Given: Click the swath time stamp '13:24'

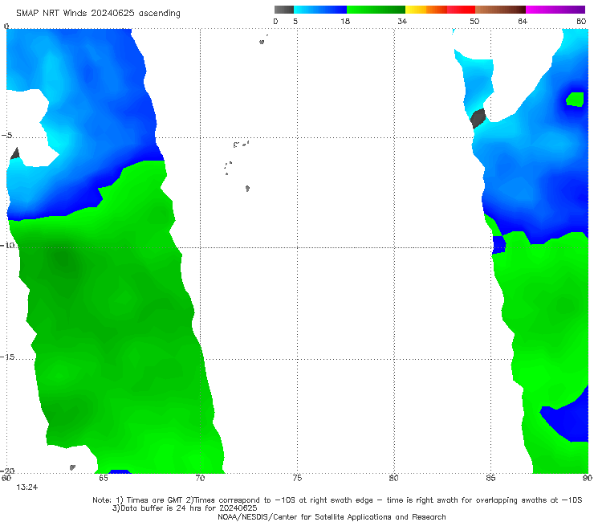Looking at the screenshot, I should (x=27, y=487).
